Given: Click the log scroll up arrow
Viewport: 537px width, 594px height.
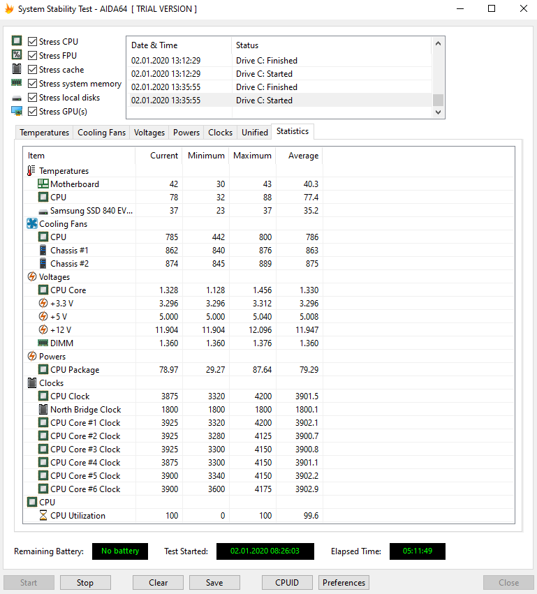Looking at the screenshot, I should click(x=438, y=43).
